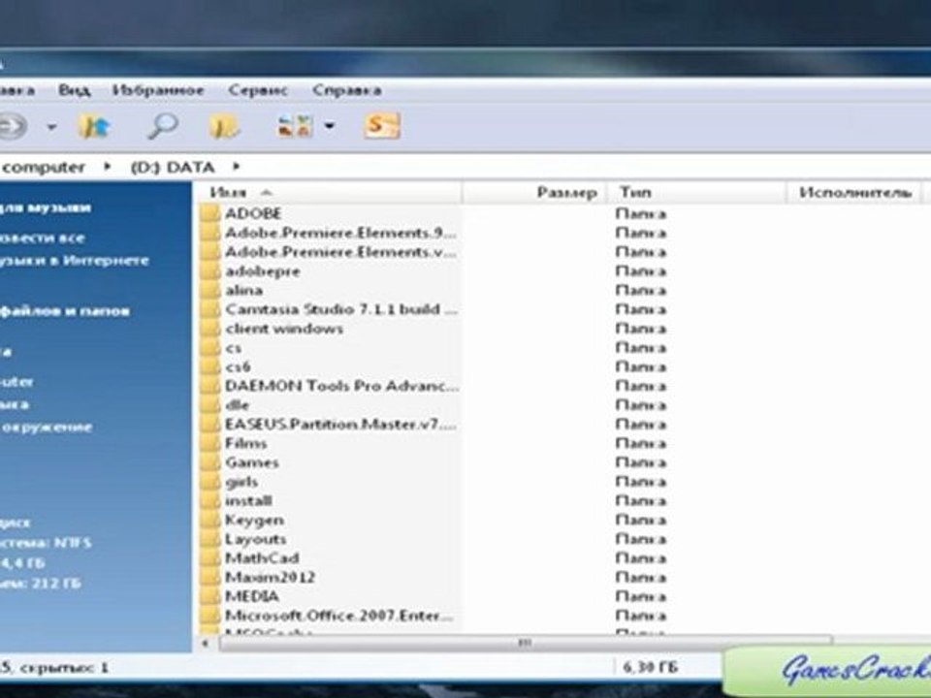Select the cs6 folder icon
The height and width of the screenshot is (698, 931).
pyautogui.click(x=210, y=366)
